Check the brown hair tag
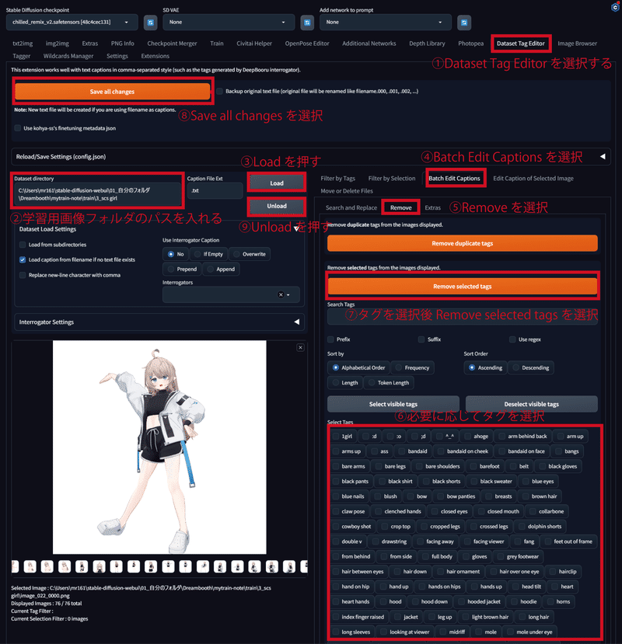 click(526, 496)
